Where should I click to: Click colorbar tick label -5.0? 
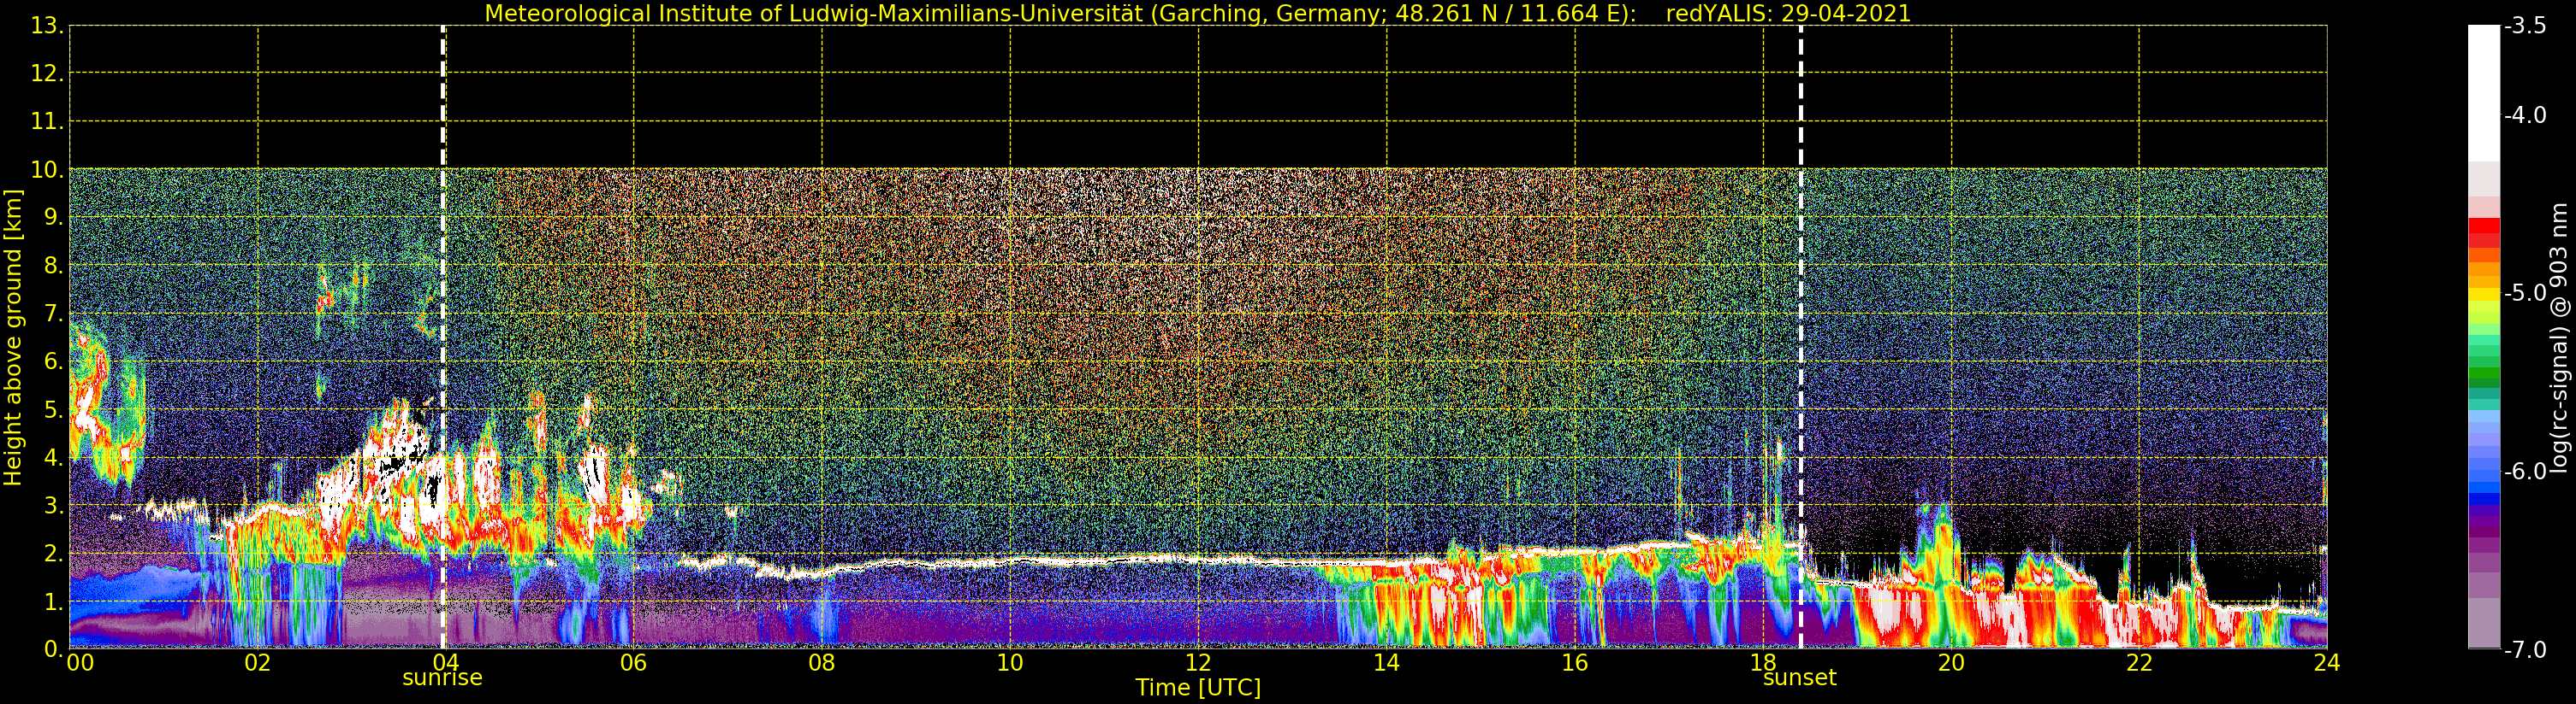[x=2526, y=292]
